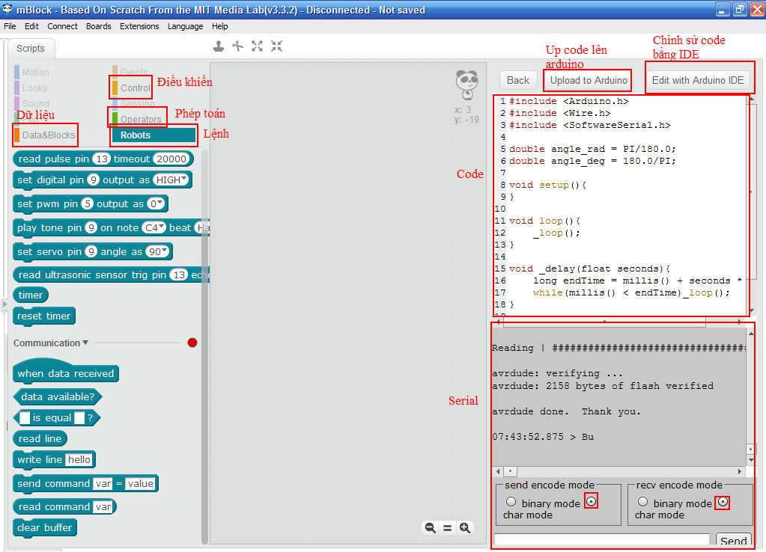
Task: Select char mode radio in send encode
Action: pyautogui.click(x=592, y=502)
